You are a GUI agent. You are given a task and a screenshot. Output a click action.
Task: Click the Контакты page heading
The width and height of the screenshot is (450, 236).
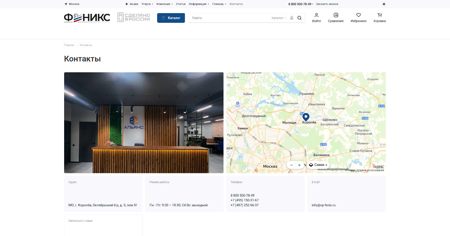click(82, 59)
